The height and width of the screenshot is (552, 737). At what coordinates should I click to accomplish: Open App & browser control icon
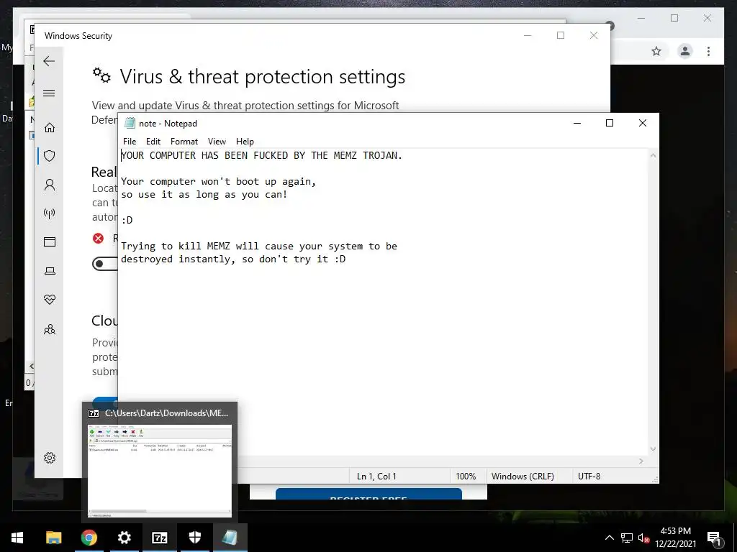pos(50,241)
